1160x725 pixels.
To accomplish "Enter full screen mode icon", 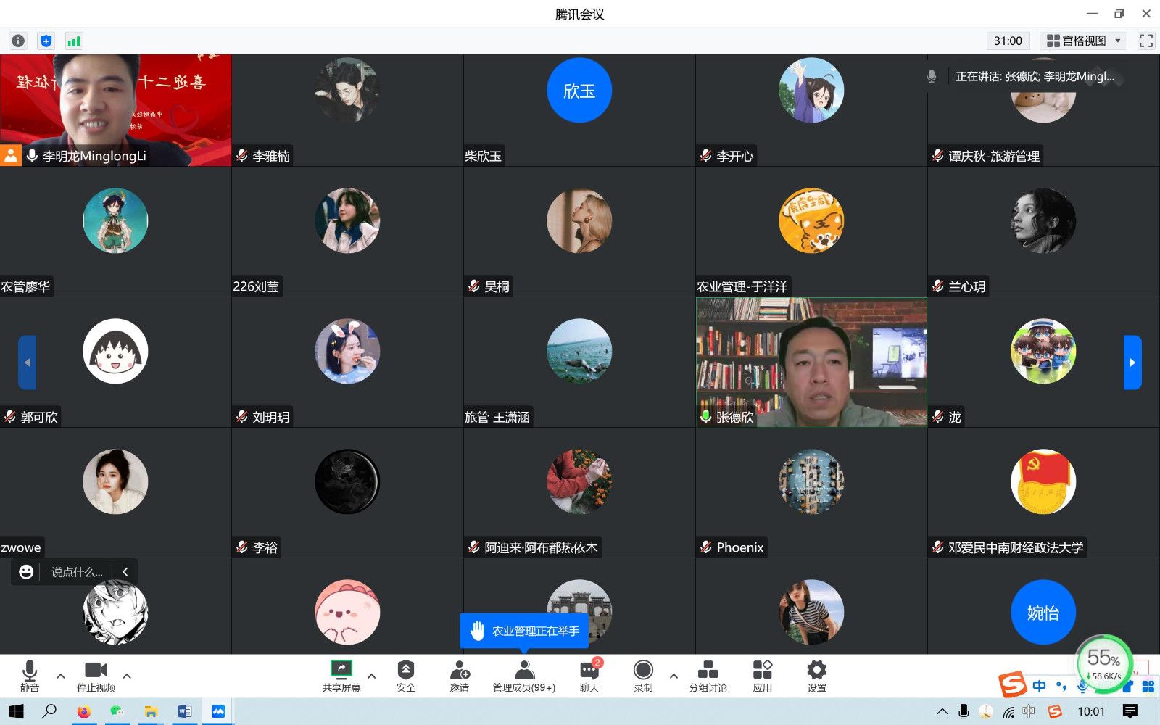I will pos(1145,41).
